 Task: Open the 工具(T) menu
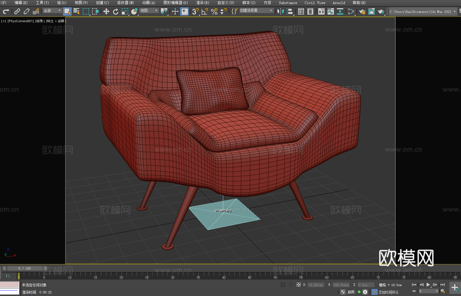click(43, 3)
